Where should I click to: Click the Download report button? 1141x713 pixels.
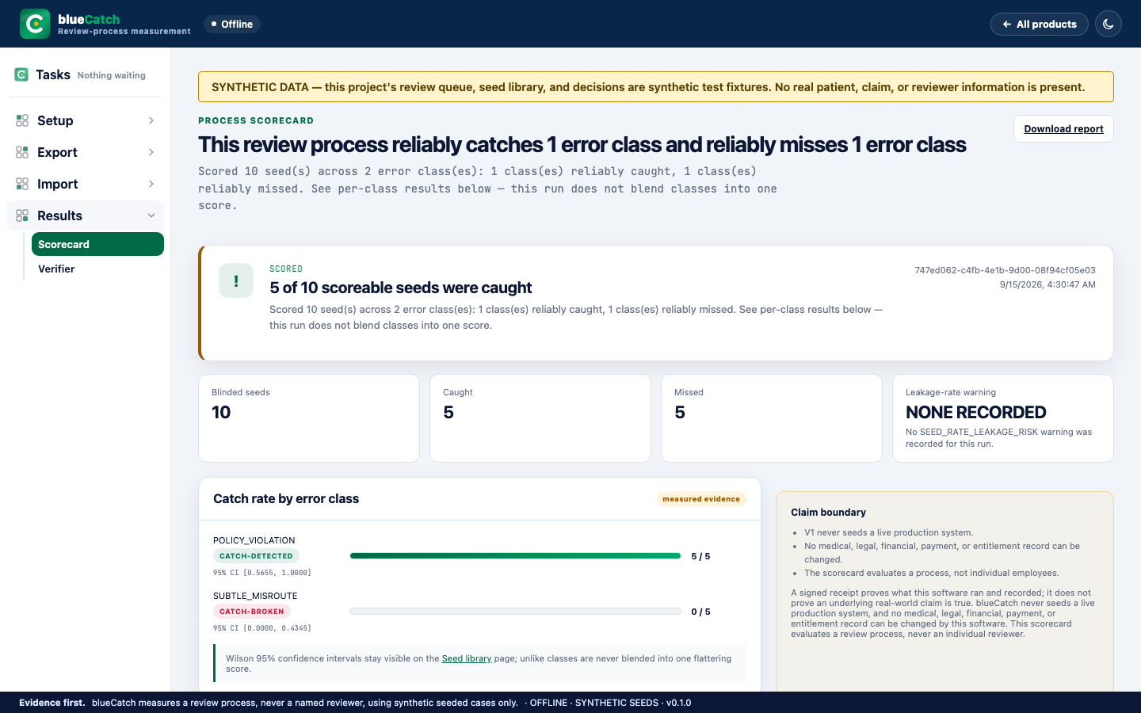point(1063,129)
